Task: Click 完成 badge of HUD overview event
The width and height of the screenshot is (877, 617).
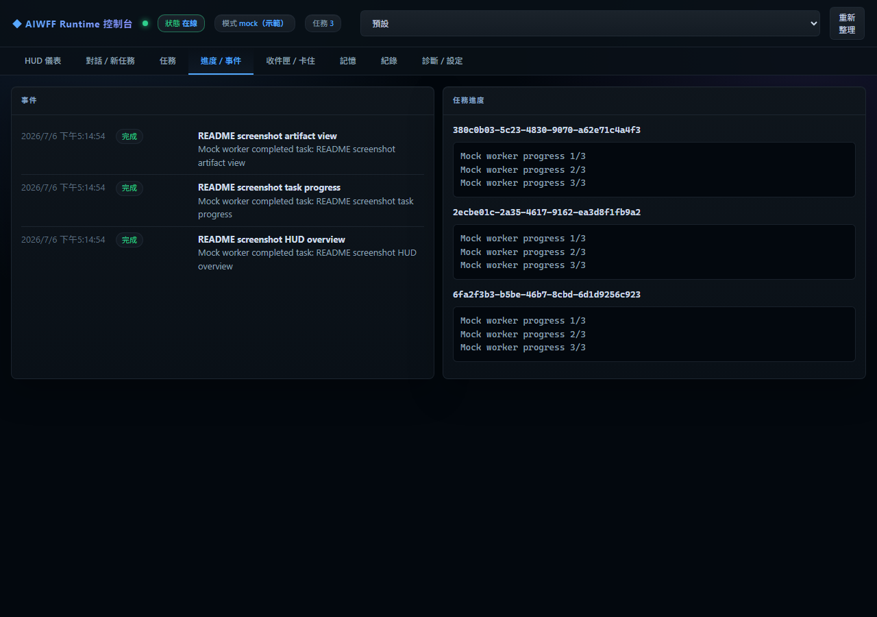Action: 129,240
